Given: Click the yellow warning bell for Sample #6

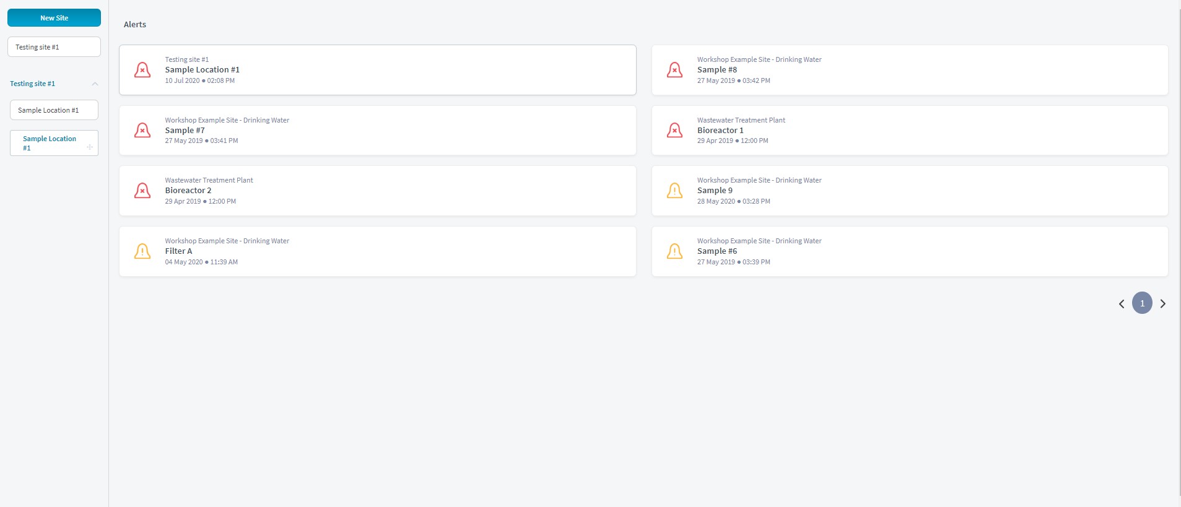Looking at the screenshot, I should tap(674, 251).
